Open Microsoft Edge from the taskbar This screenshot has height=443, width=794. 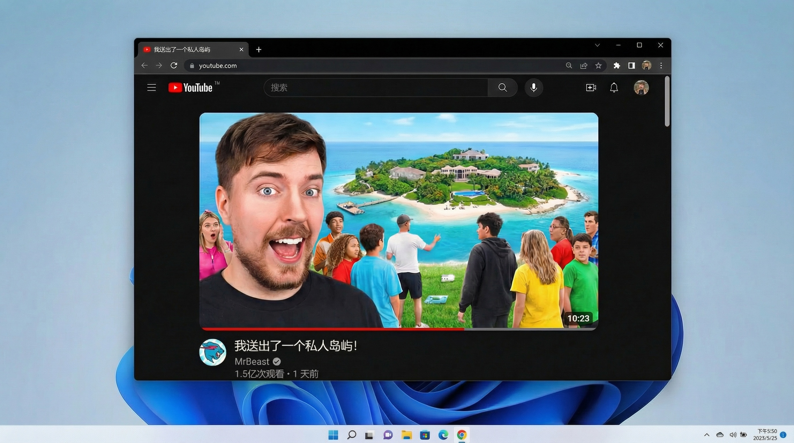pos(443,435)
